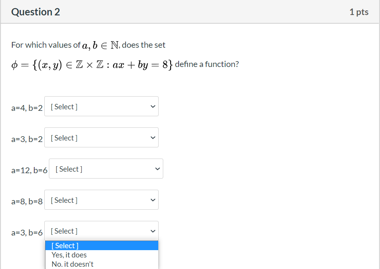
Task: Click the chevron icon on the a=3, b=2 dropdown
Action: [x=152, y=137]
